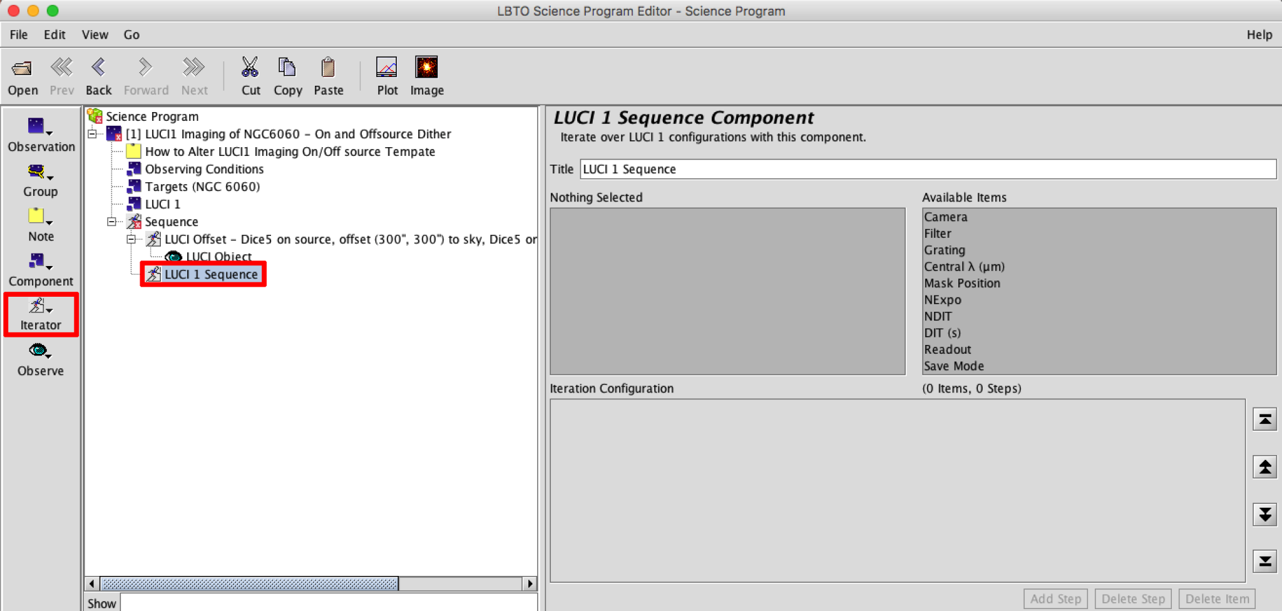
Task: Click the Delete Item button
Action: point(1217,598)
